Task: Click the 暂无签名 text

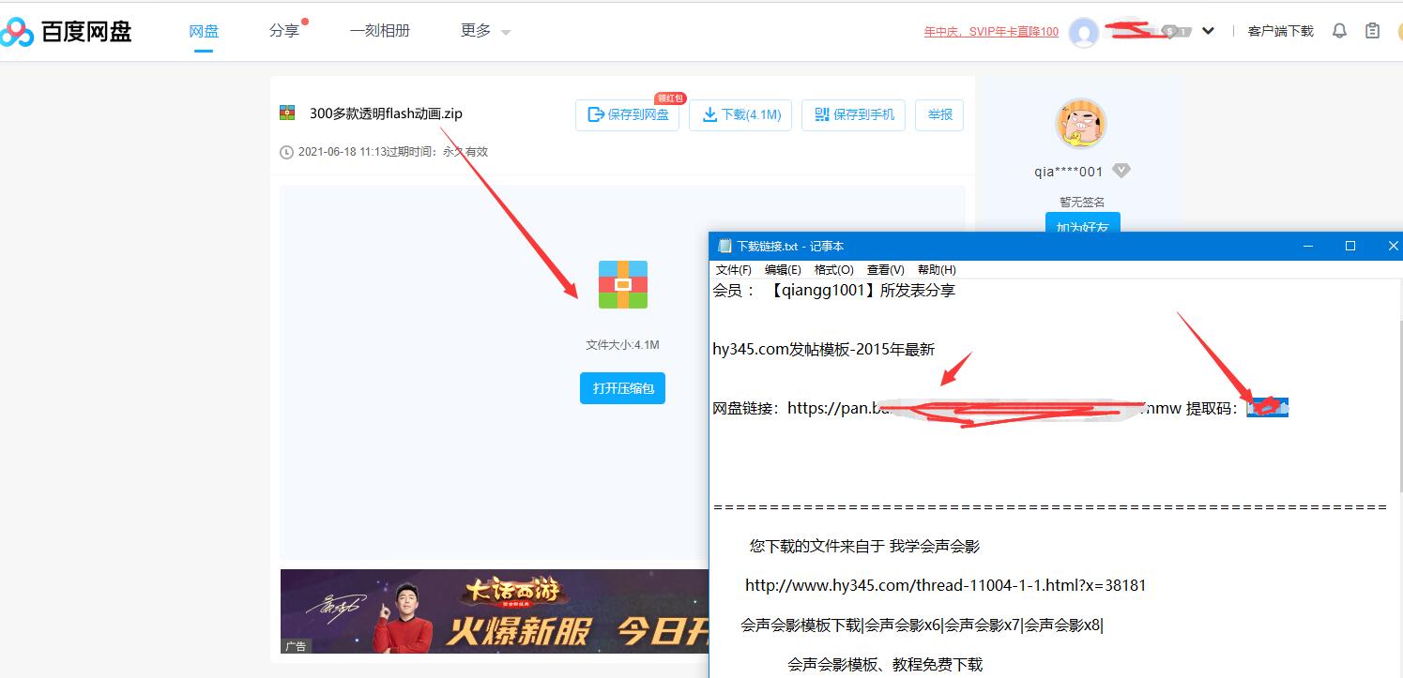Action: pyautogui.click(x=1082, y=202)
